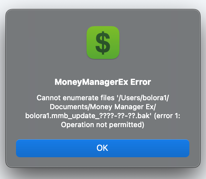Click the '????-??-??' wildcard date pattern
The height and width of the screenshot is (179, 206).
[117, 116]
